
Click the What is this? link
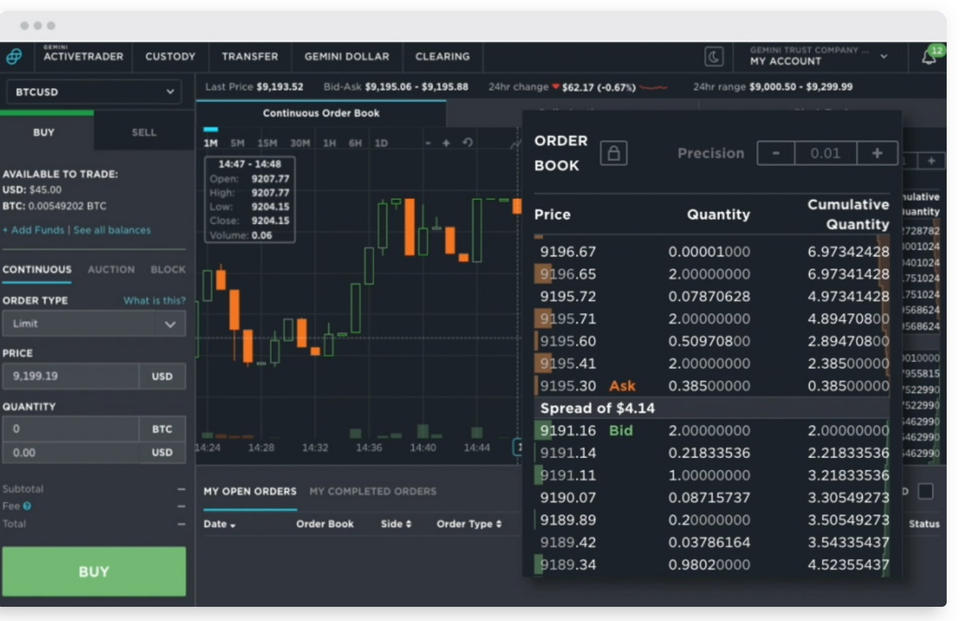(x=154, y=300)
